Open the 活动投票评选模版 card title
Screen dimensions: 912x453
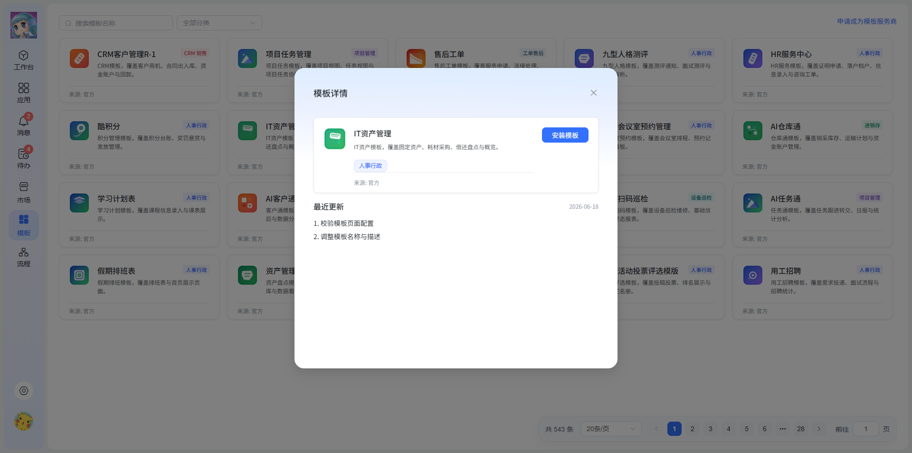pyautogui.click(x=648, y=271)
